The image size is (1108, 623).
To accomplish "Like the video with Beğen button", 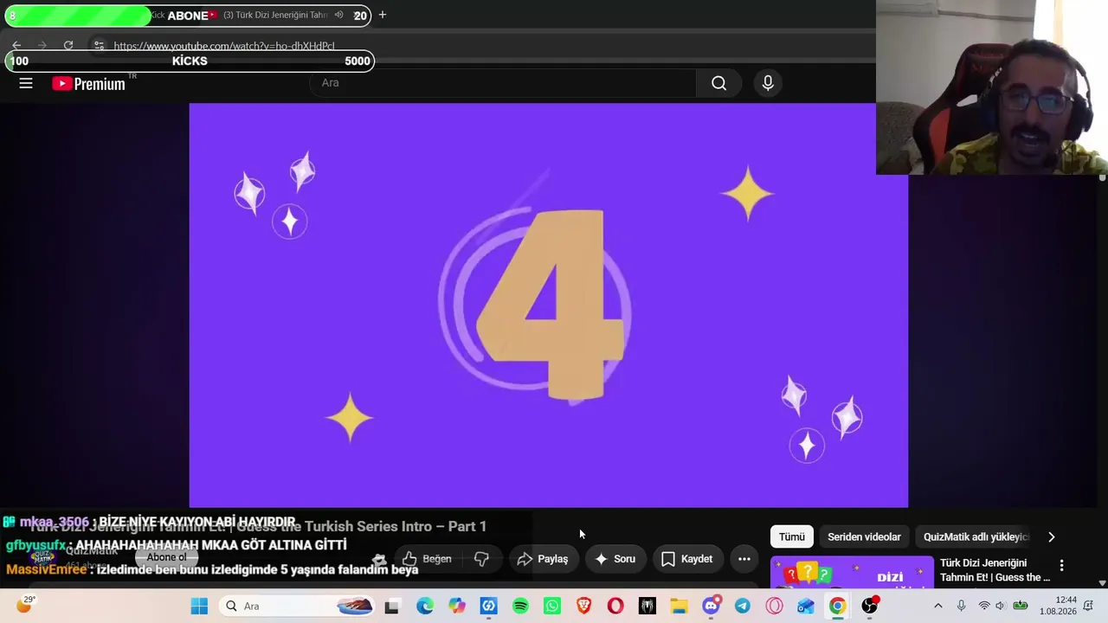I will click(428, 559).
